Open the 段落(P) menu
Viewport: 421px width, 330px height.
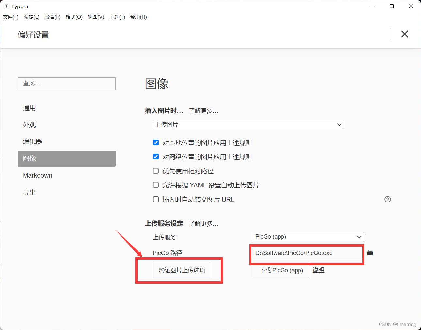click(x=52, y=17)
